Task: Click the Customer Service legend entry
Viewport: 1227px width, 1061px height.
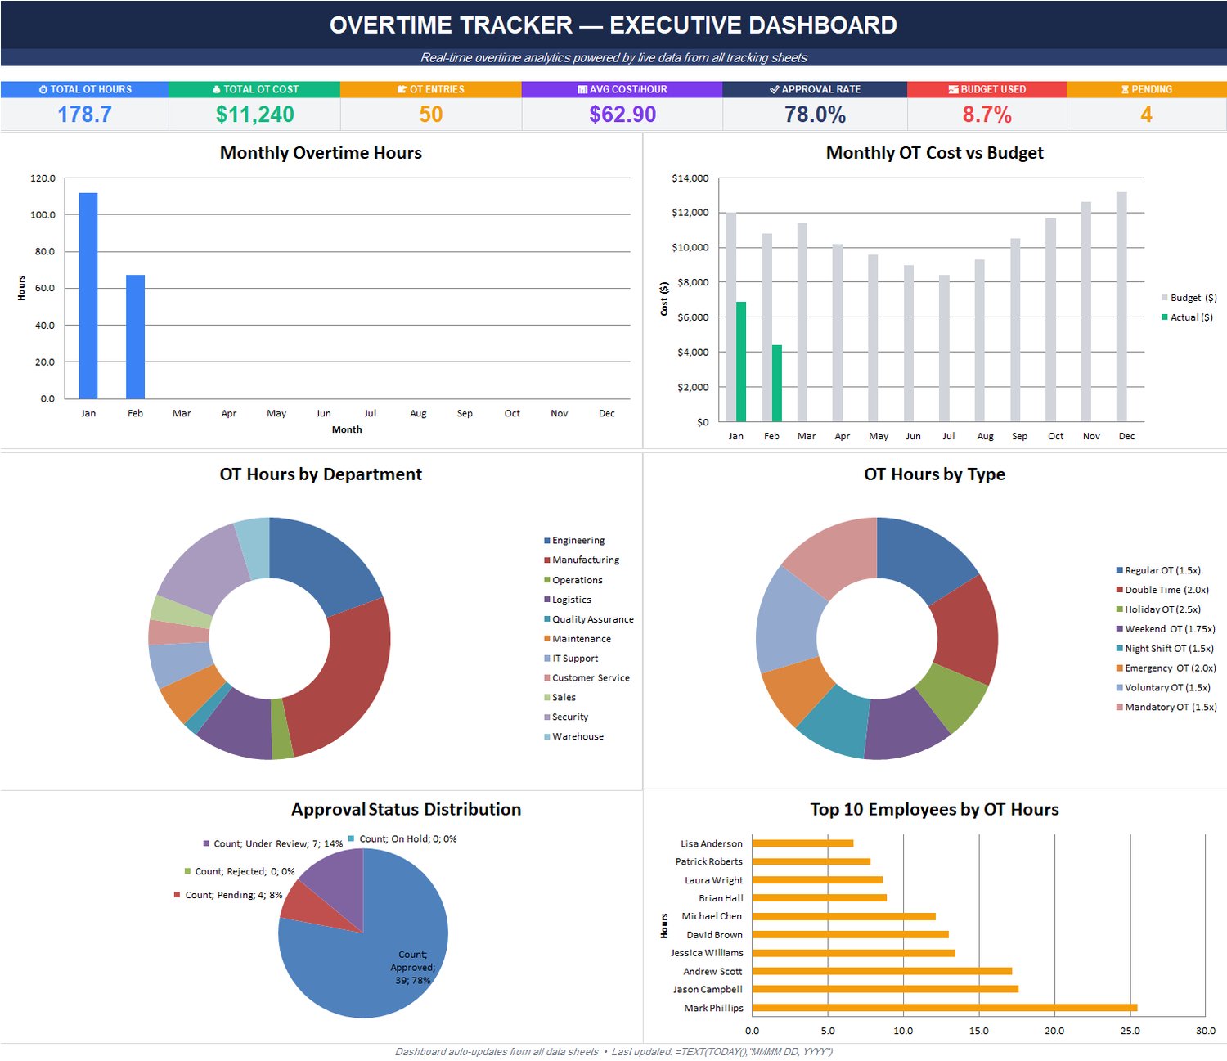Action: 587,678
